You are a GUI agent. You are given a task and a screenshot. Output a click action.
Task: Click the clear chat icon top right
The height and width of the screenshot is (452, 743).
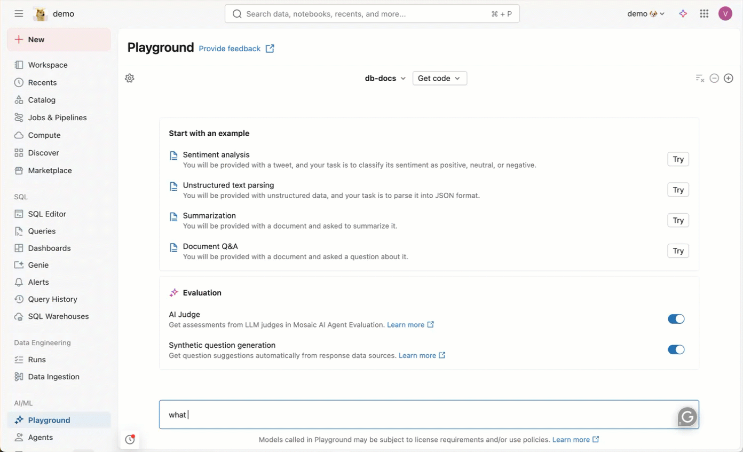coord(700,78)
